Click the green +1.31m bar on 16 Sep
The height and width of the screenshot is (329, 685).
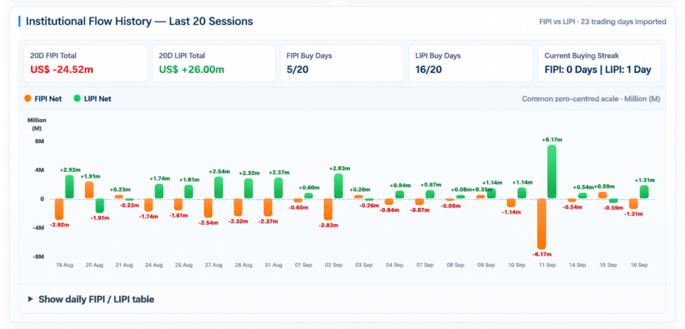(644, 192)
